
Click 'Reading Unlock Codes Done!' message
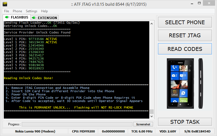click(28, 78)
